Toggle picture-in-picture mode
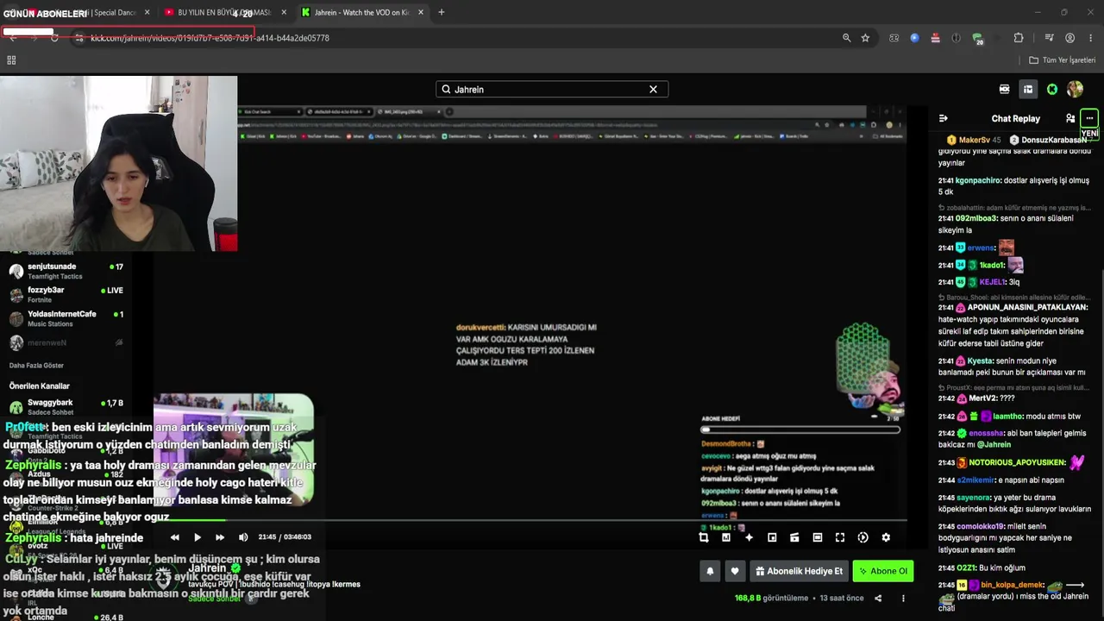This screenshot has width=1104, height=621. click(772, 537)
